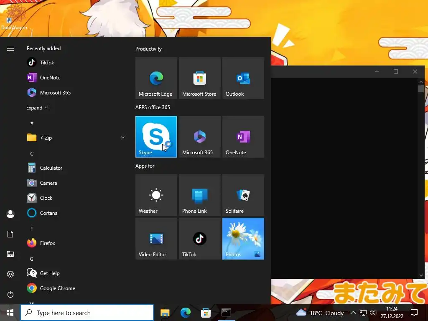
Task: Click the Type here to search box
Action: 87,313
